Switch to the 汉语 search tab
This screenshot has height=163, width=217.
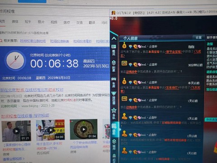pyautogui.click(x=80, y=23)
